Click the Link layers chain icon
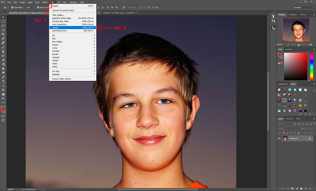The width and height of the screenshot is (316, 191). pos(284,189)
